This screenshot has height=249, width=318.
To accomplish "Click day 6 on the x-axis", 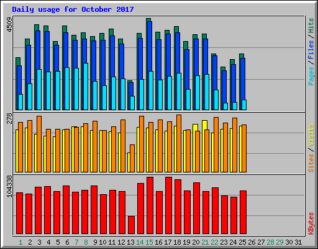I will pos(67,242).
